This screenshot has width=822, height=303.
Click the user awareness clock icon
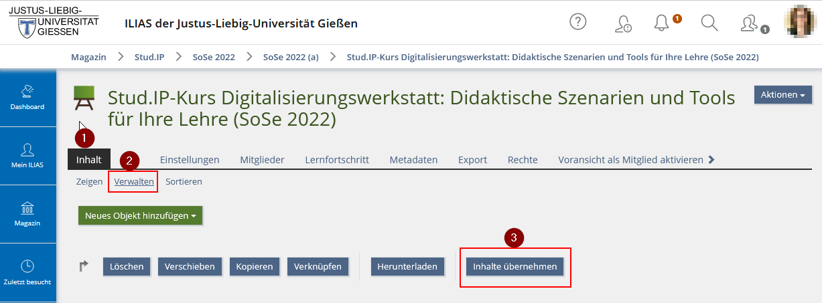click(622, 23)
